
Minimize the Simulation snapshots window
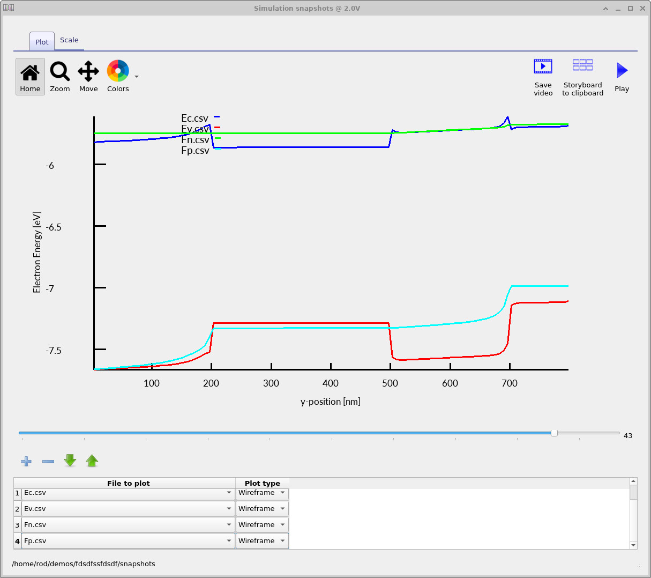[x=618, y=9]
